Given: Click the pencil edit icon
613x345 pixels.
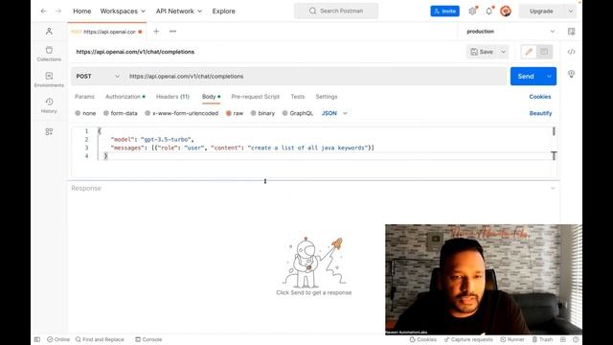Looking at the screenshot, I should tap(529, 52).
